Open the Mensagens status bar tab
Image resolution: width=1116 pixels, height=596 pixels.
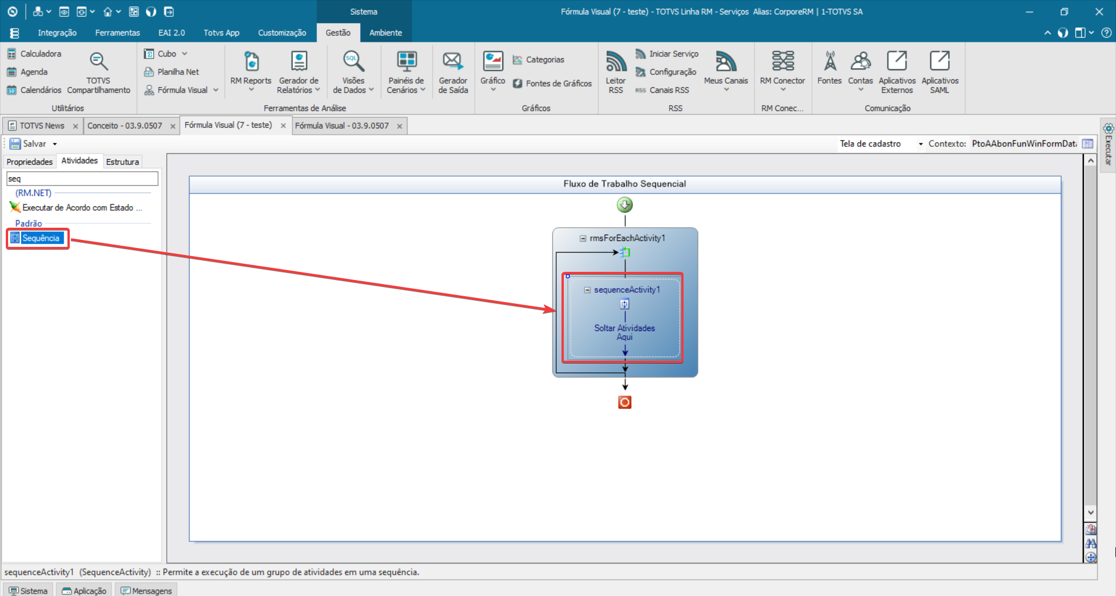click(146, 590)
